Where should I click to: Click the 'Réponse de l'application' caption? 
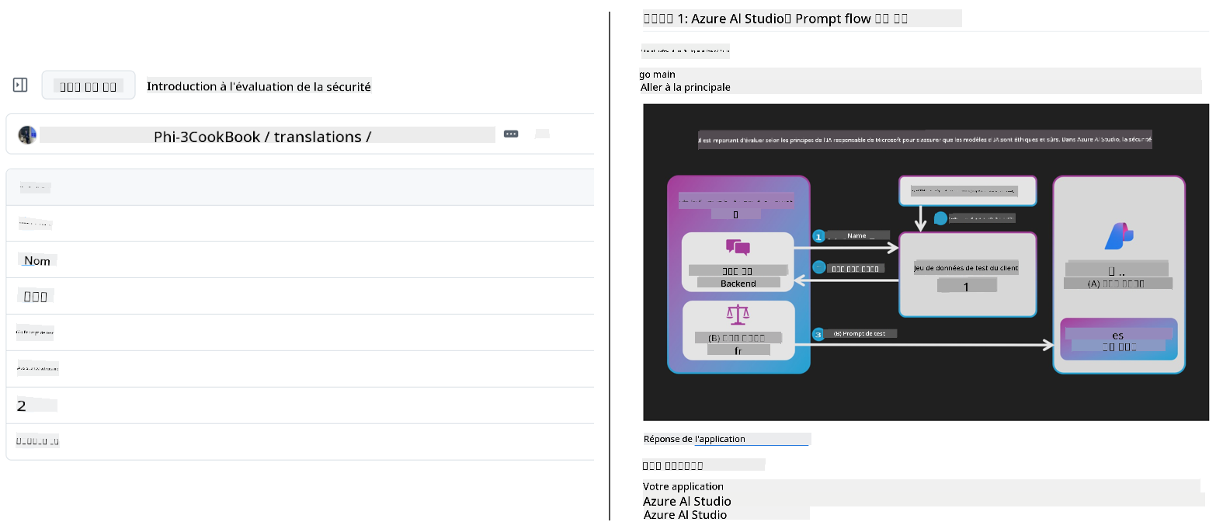click(x=694, y=439)
